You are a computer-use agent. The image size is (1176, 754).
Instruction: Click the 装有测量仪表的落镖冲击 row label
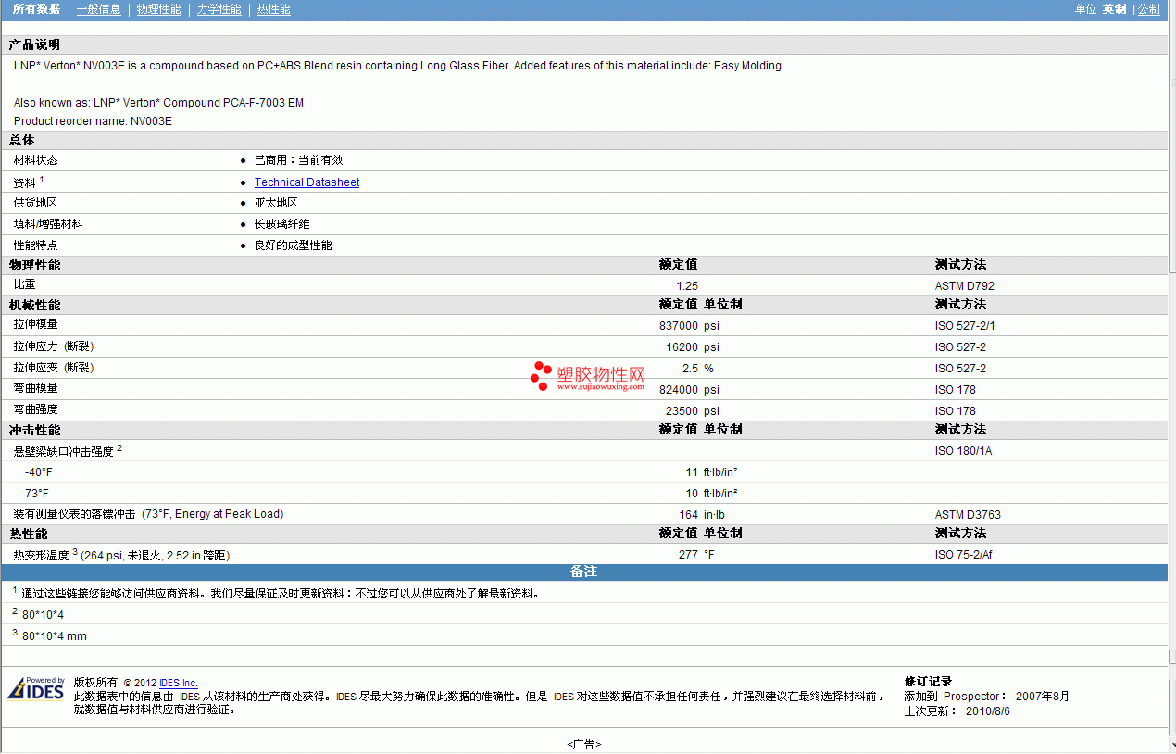[x=148, y=514]
